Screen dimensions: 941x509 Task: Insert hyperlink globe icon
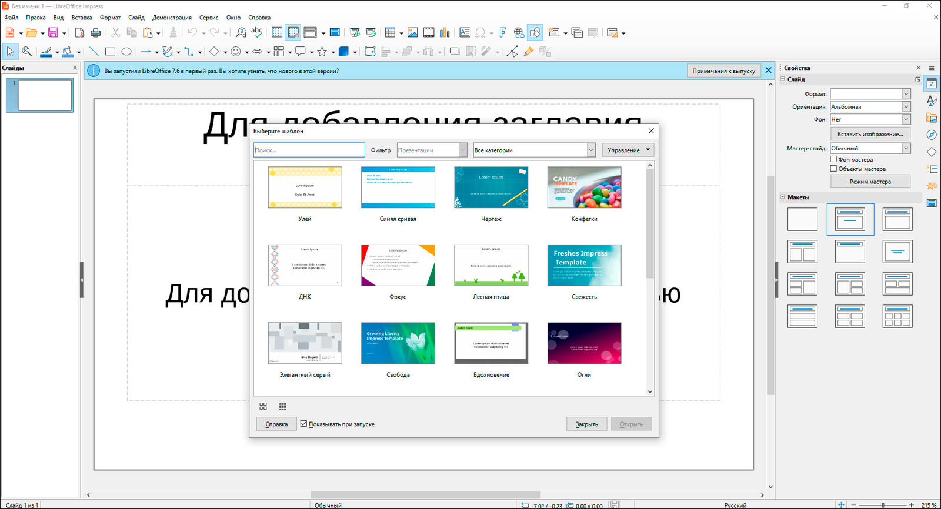pyautogui.click(x=519, y=33)
